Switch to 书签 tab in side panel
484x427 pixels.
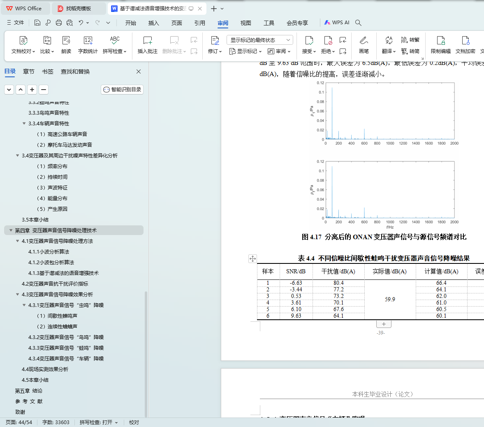[x=48, y=72]
